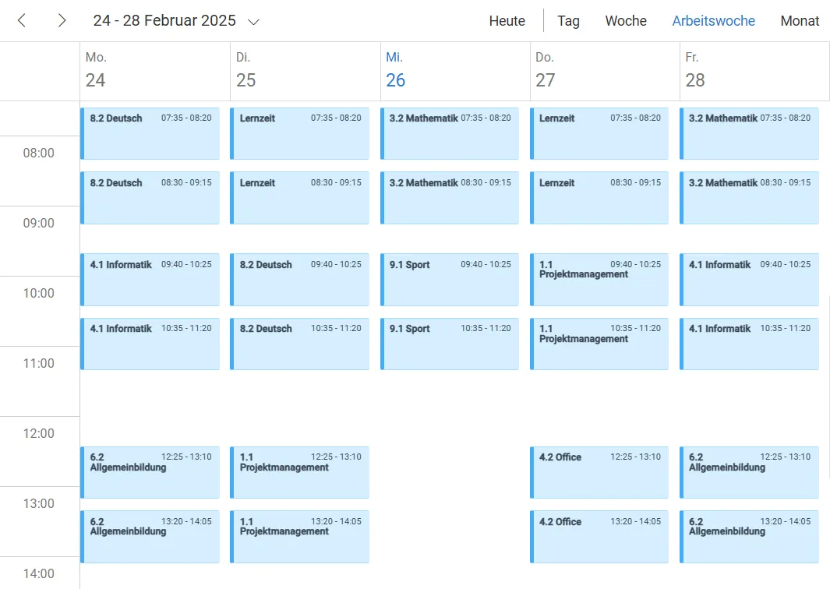Click the Heute button

pyautogui.click(x=507, y=21)
